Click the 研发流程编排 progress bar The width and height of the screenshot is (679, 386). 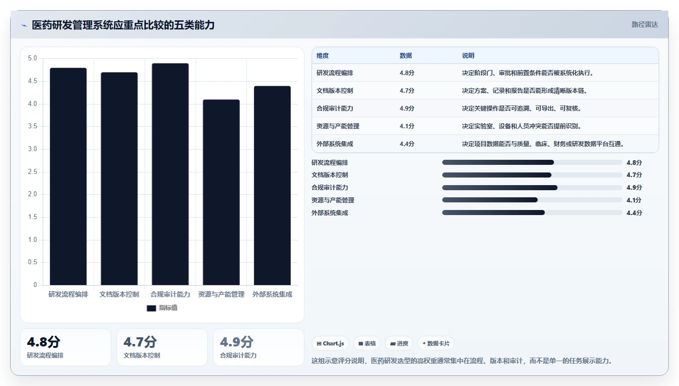click(532, 162)
